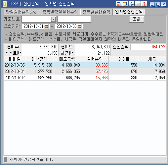This screenshot has width=168, height=165.
Task: Click the 매매일 column header
Action: coord(15,59)
